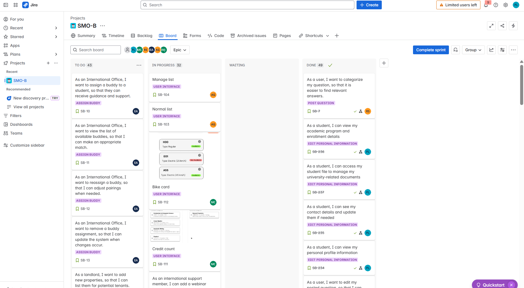The height and width of the screenshot is (288, 524).
Task: Open the help question mark icon
Action: 496,5
